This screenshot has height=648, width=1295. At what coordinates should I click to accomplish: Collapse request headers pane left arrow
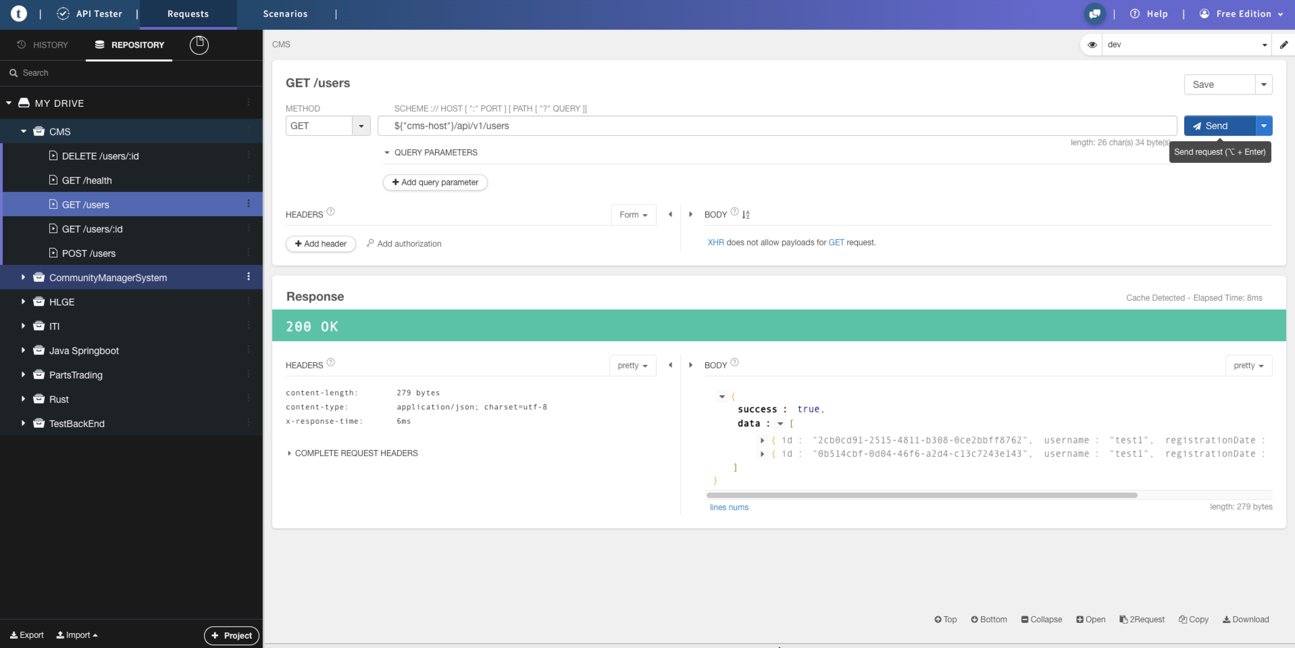click(670, 214)
